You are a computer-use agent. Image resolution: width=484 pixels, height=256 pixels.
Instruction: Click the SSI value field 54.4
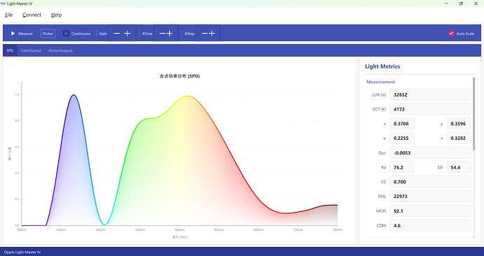point(459,167)
